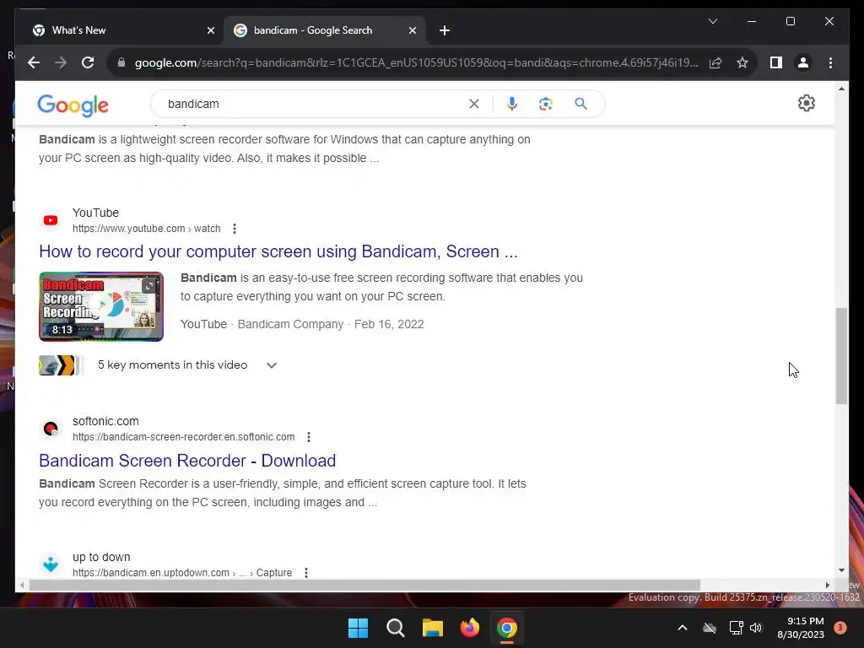Launch Firefox from taskbar
The image size is (864, 648).
(469, 628)
